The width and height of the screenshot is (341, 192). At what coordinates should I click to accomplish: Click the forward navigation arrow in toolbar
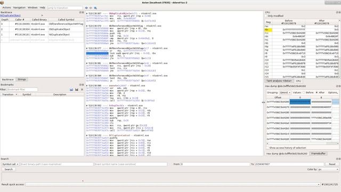(91, 8)
